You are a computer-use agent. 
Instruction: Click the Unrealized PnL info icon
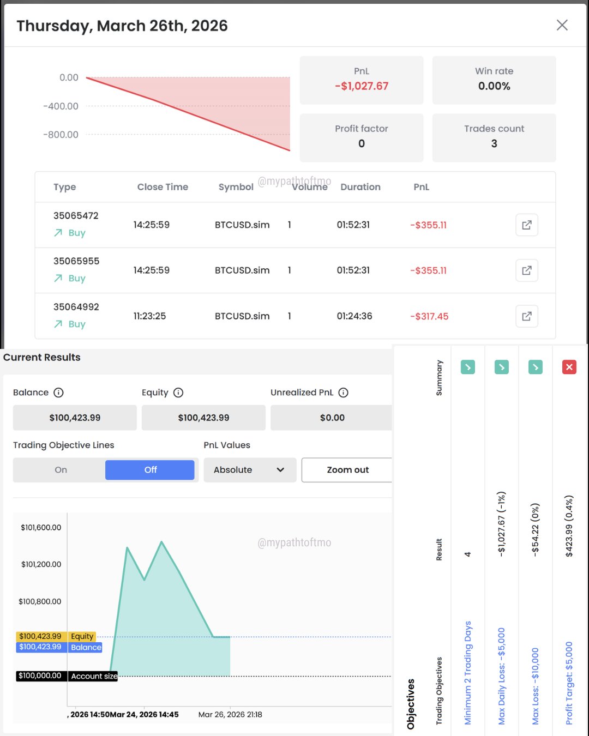[344, 393]
